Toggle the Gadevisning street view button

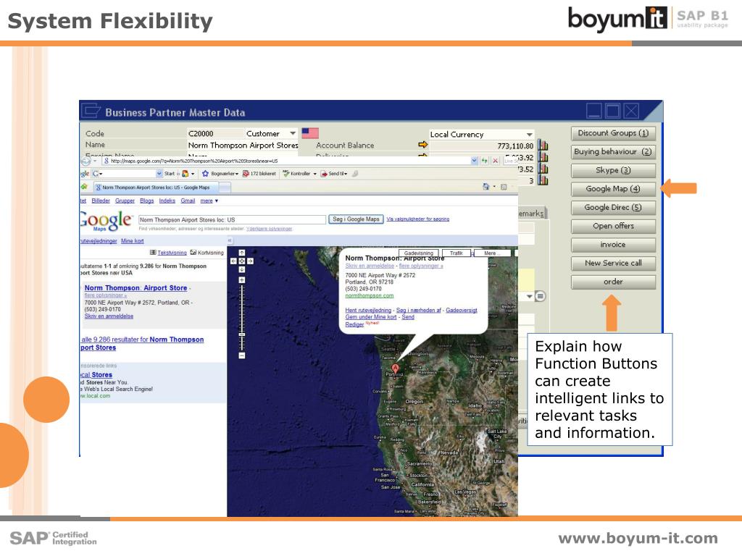(x=419, y=253)
